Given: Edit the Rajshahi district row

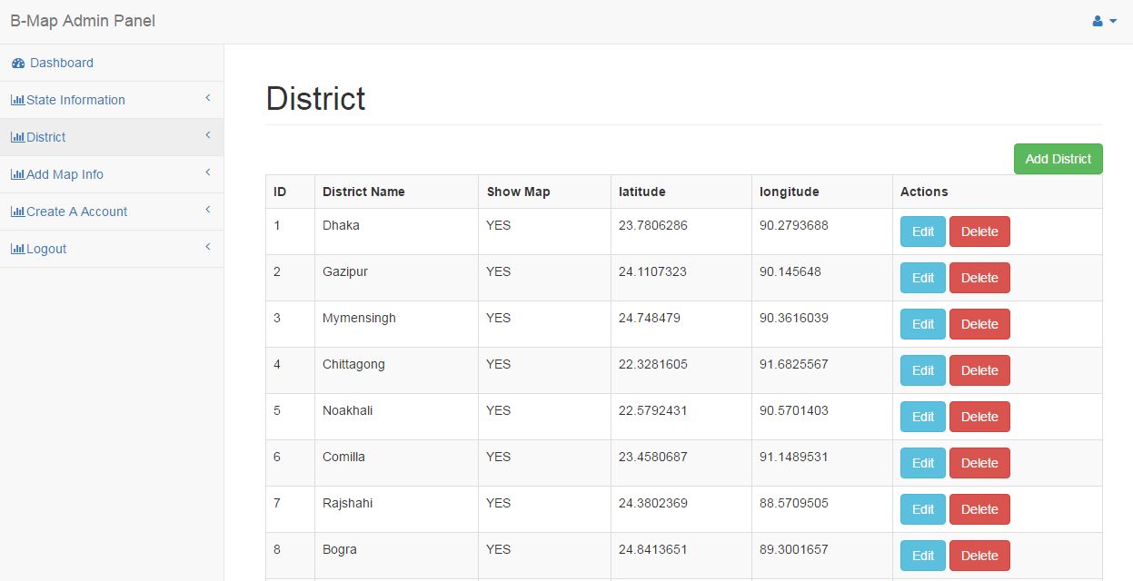Looking at the screenshot, I should [x=923, y=509].
